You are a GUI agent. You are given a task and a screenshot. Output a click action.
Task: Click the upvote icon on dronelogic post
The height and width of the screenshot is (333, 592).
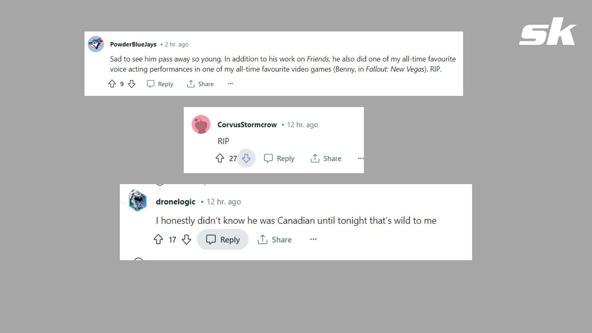pos(158,240)
